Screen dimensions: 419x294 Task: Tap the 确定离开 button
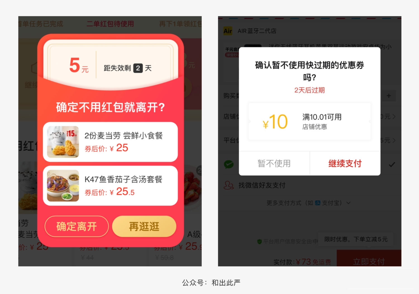pos(77,226)
